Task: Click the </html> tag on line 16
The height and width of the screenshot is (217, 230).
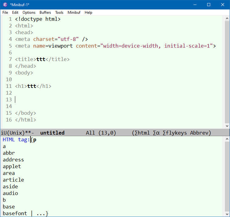Action: click(x=26, y=120)
